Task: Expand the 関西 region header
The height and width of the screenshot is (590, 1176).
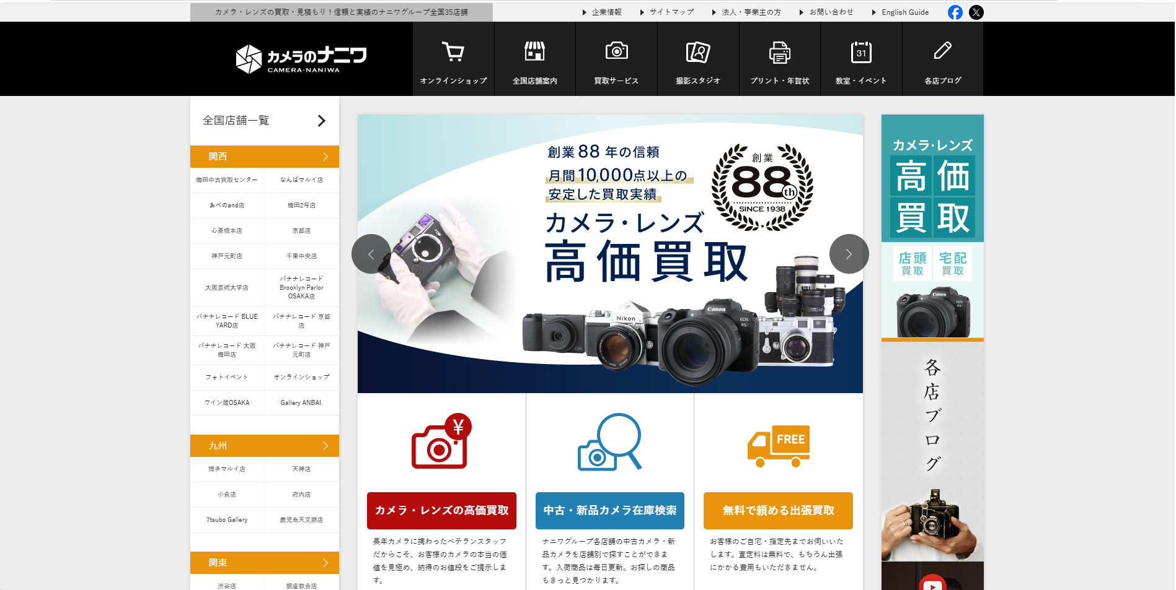Action: (x=265, y=157)
